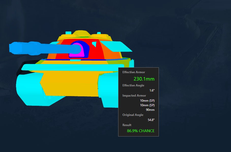This screenshot has width=231, height=152.
Task: Click the Original Angle 54.8° value
Action: pos(151,120)
